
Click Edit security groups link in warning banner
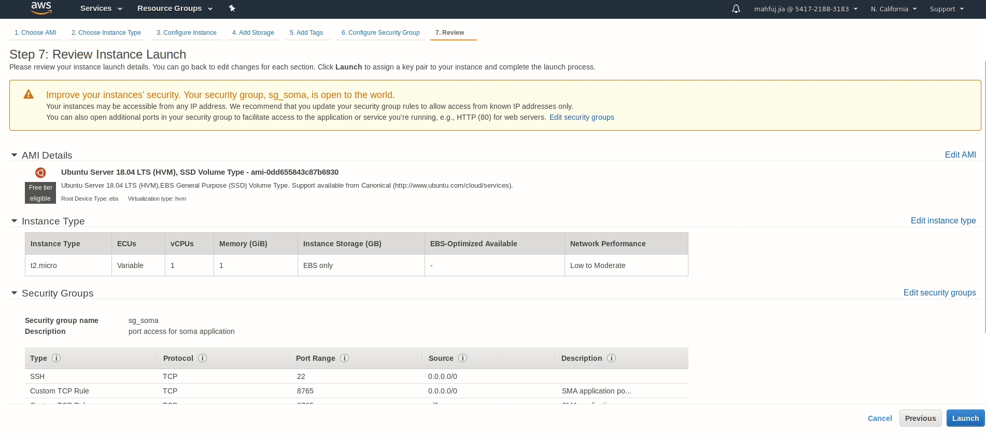(x=582, y=117)
